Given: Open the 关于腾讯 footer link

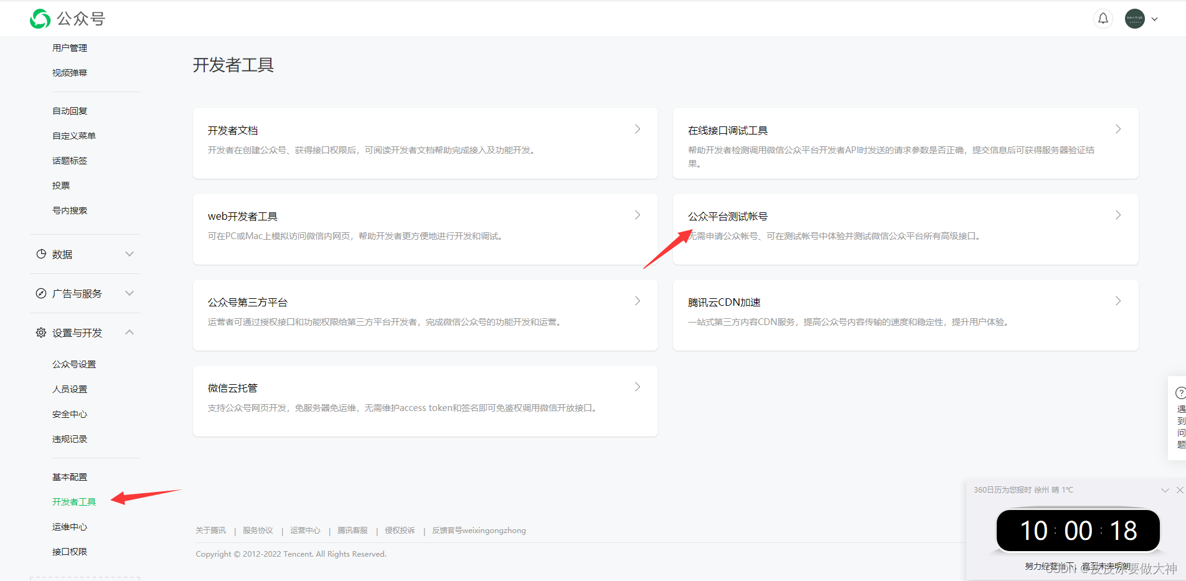Looking at the screenshot, I should click(x=211, y=531).
